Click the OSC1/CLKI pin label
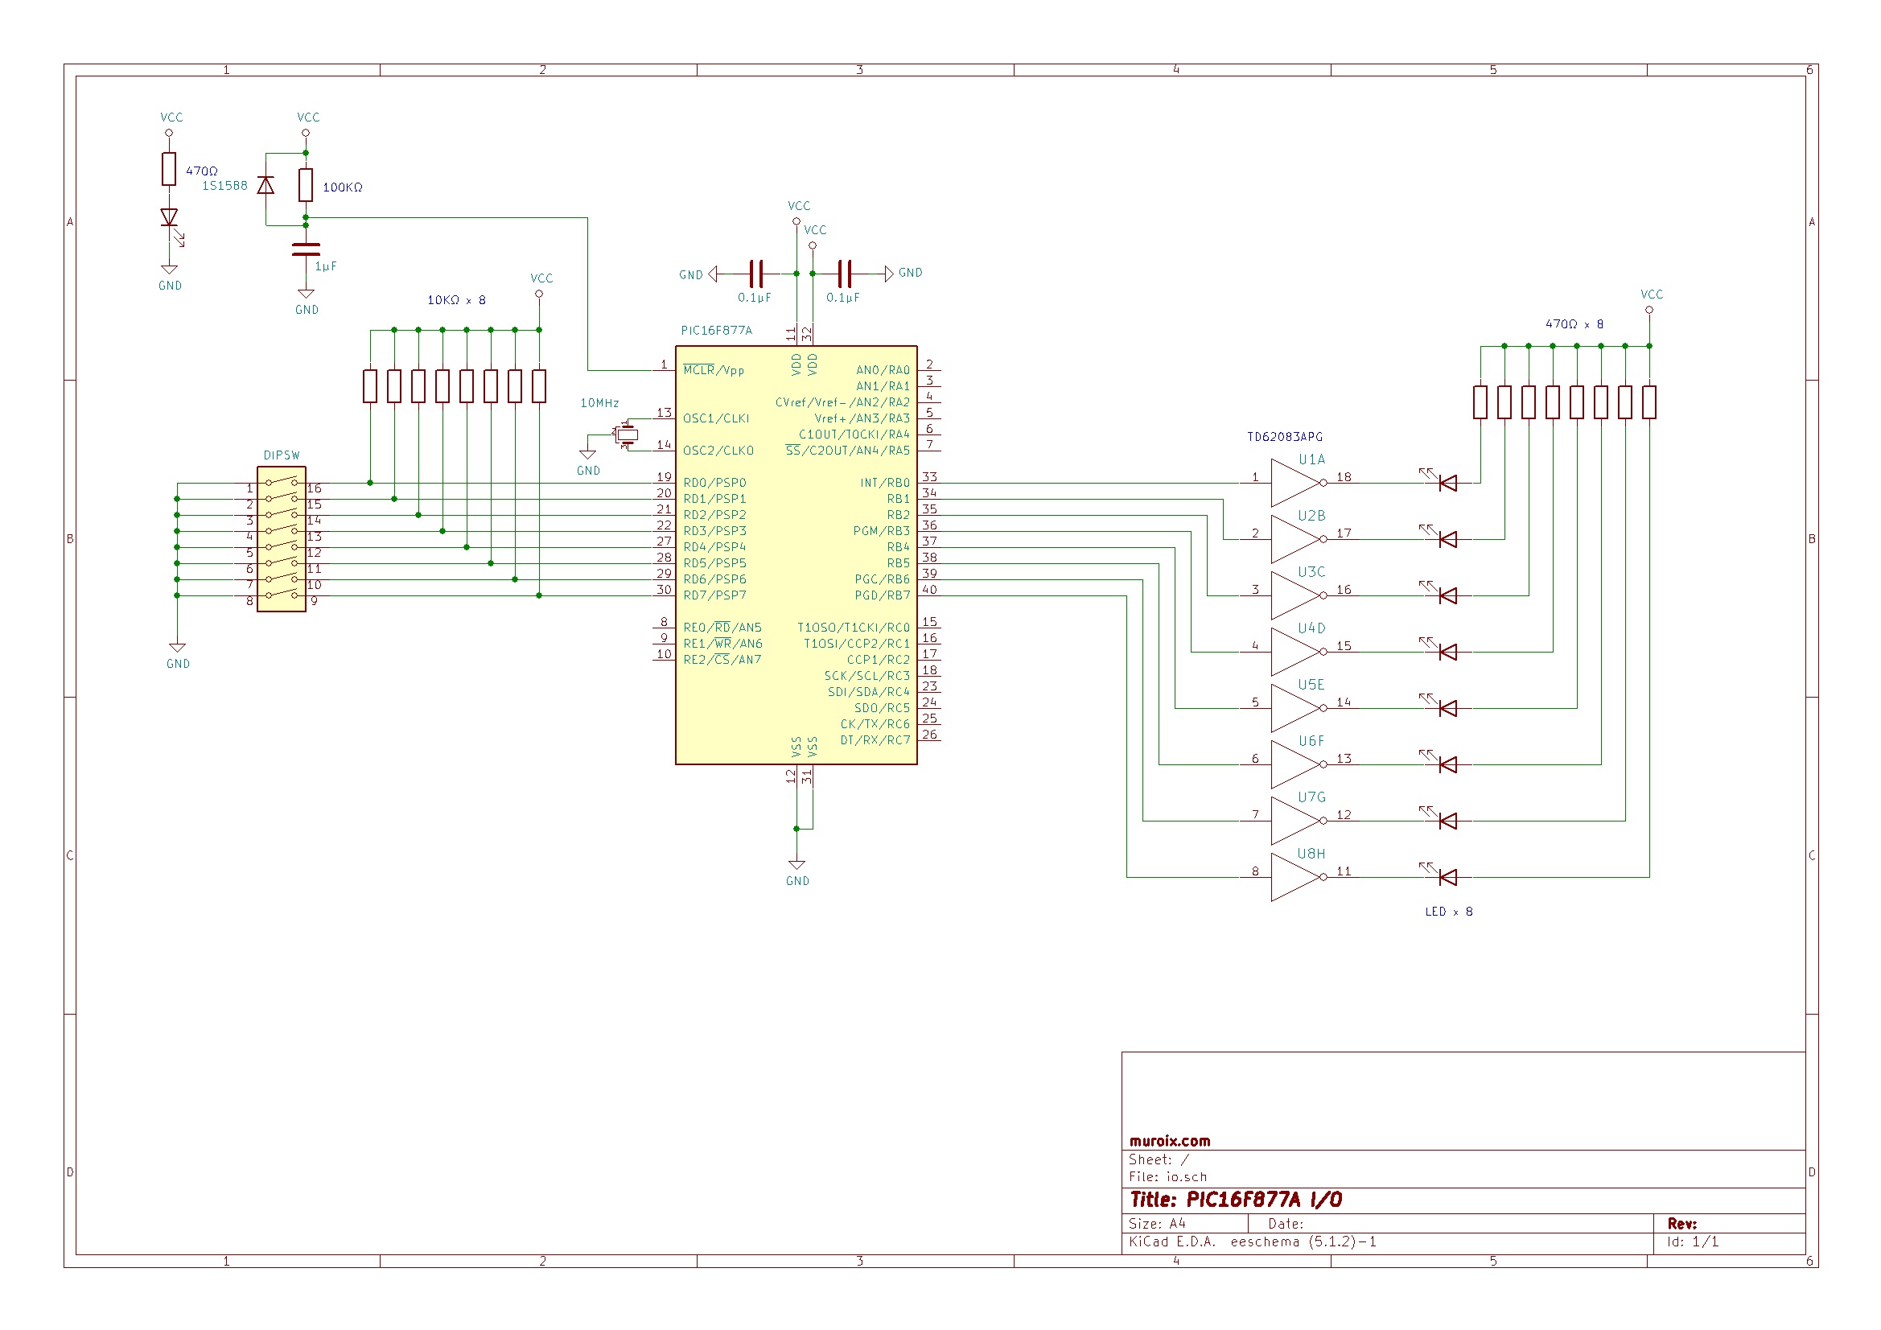1881x1330 pixels. click(x=716, y=418)
